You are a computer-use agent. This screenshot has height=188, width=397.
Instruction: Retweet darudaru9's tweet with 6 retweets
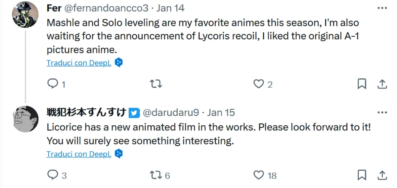click(156, 175)
